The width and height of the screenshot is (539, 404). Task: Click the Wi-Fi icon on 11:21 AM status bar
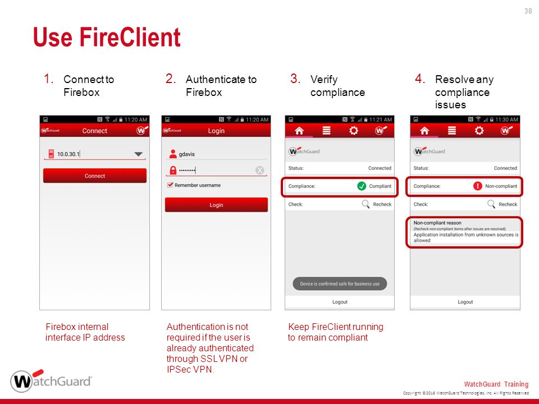(x=353, y=119)
